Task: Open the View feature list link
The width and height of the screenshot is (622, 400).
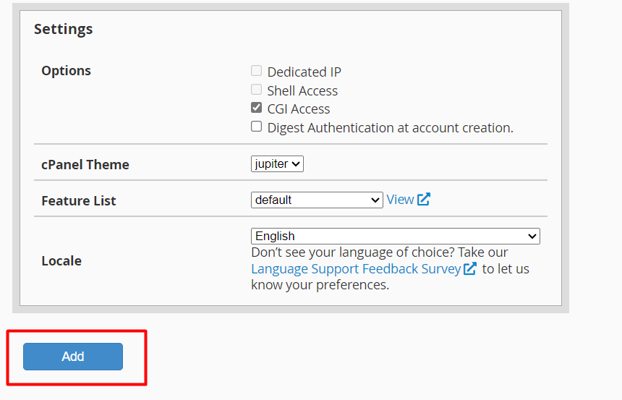Action: tap(400, 200)
